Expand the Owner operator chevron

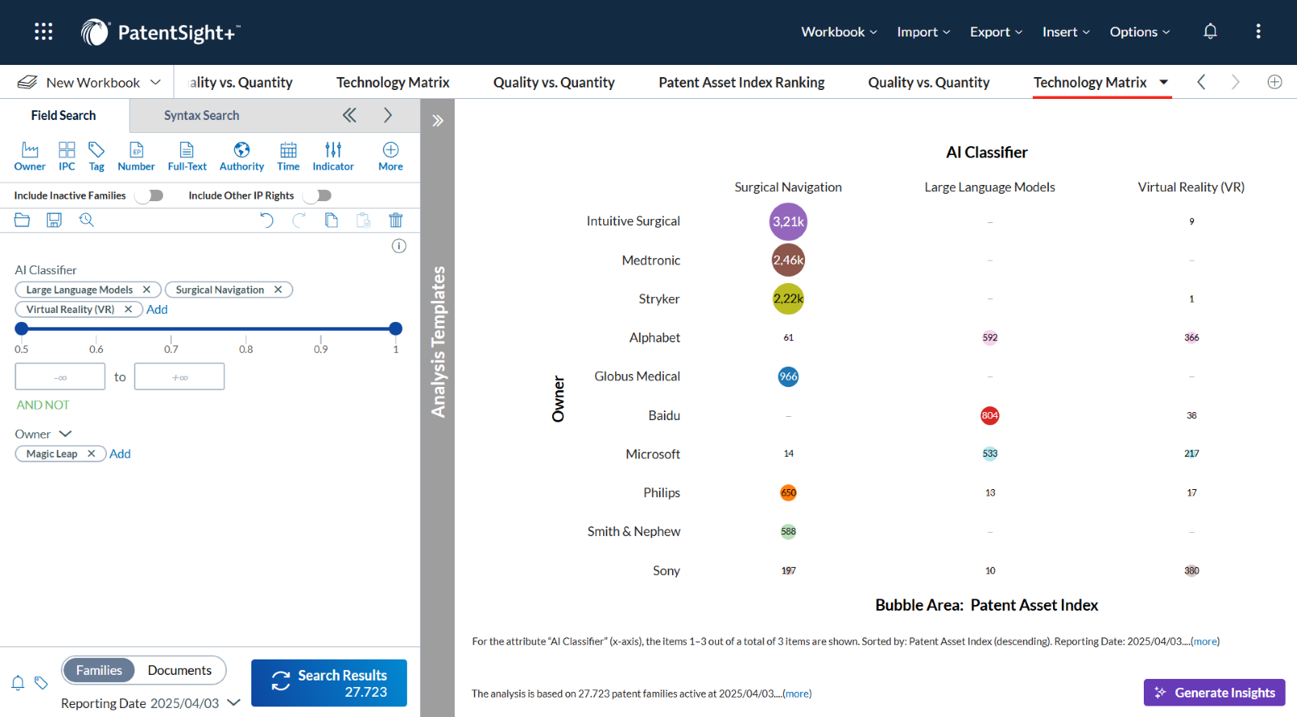(66, 434)
